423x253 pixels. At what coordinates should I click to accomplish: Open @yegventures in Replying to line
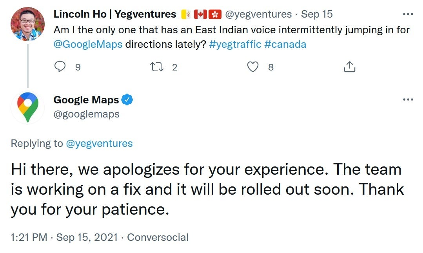(x=99, y=143)
